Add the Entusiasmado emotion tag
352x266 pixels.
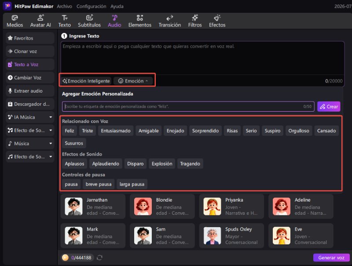(x=116, y=131)
